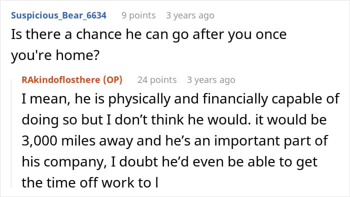Open the OP reply's 3 years ago timestamp
Image resolution: width=350 pixels, height=197 pixels.
[x=211, y=80]
